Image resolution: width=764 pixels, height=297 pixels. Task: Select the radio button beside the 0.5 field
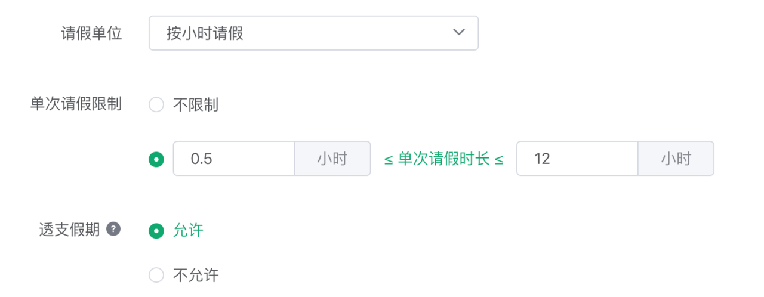point(156,159)
